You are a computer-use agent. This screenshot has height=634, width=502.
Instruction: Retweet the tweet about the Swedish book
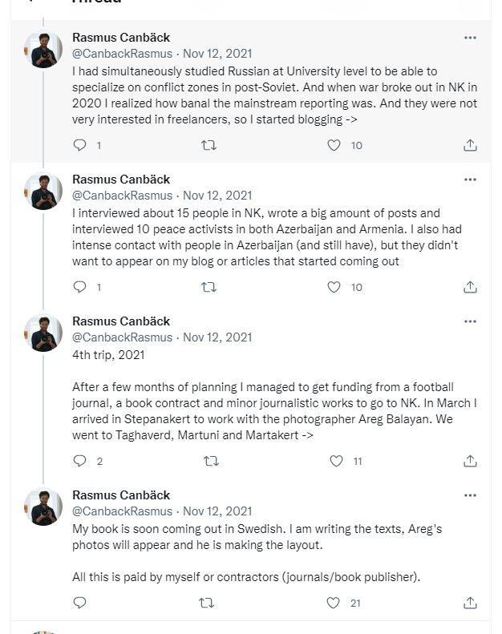click(207, 603)
